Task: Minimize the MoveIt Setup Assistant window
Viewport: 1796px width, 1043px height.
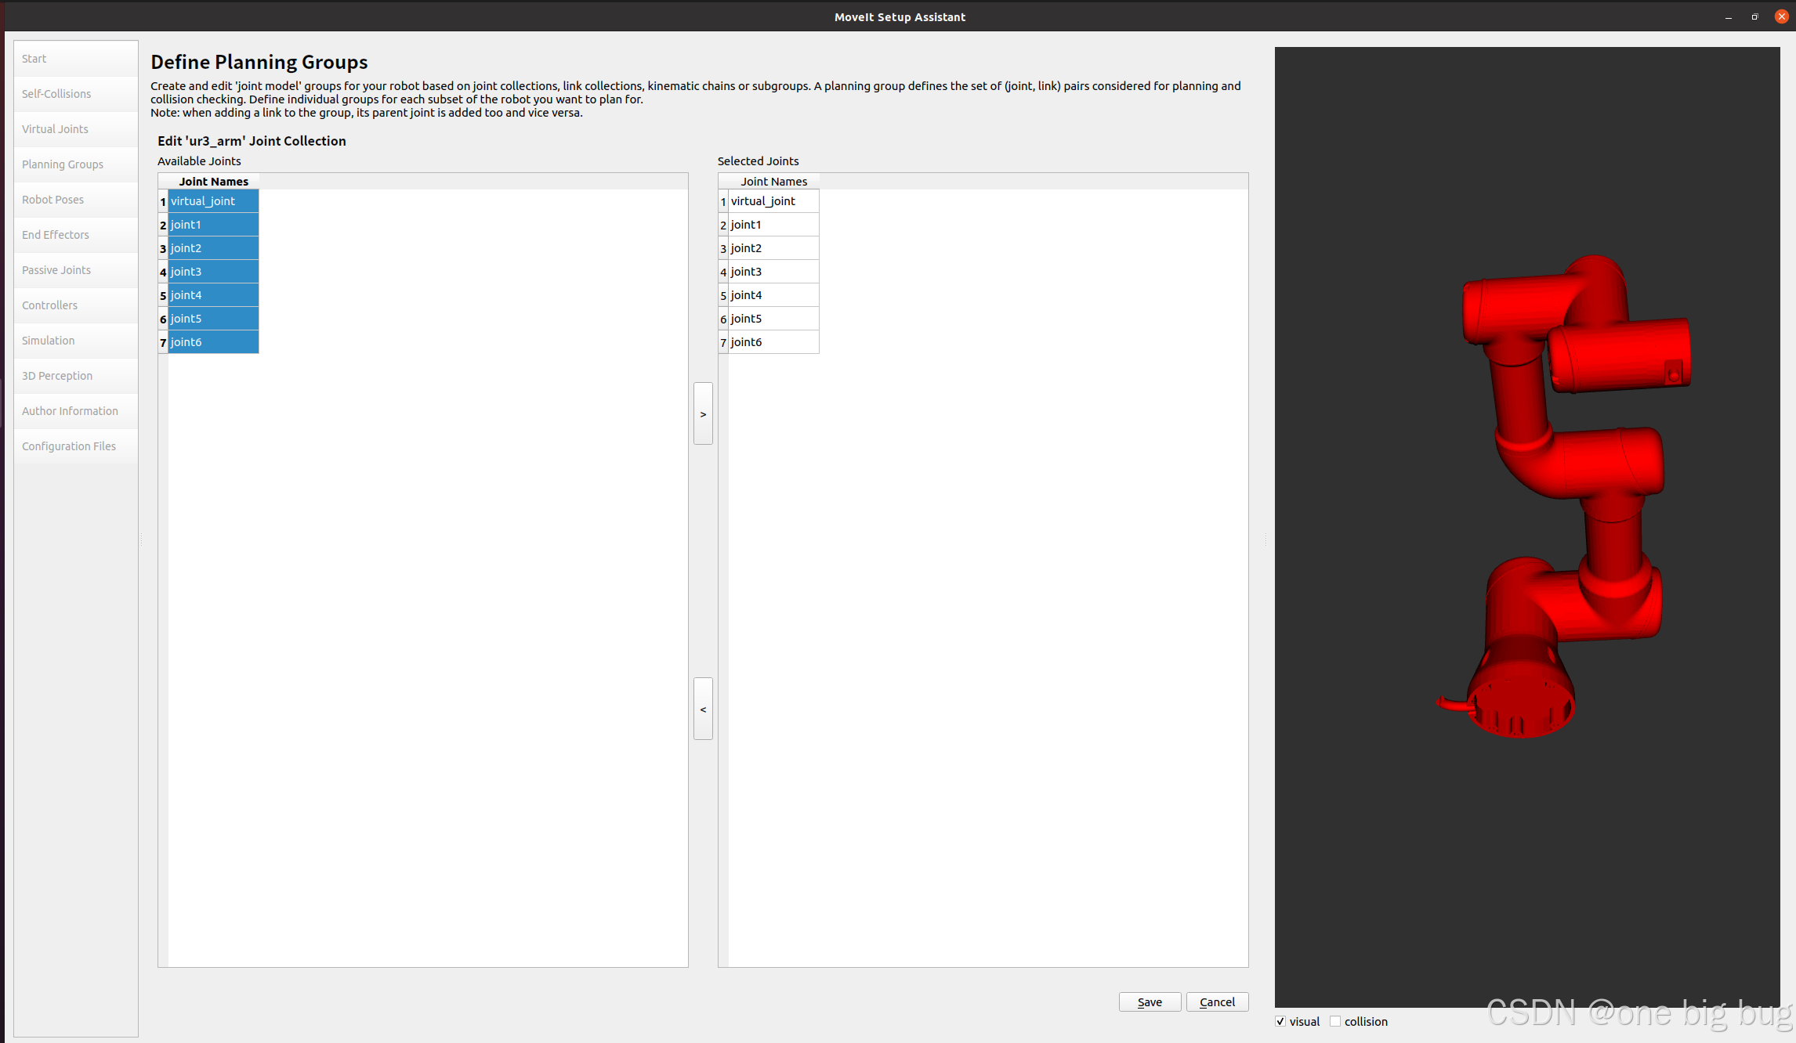Action: click(1728, 16)
